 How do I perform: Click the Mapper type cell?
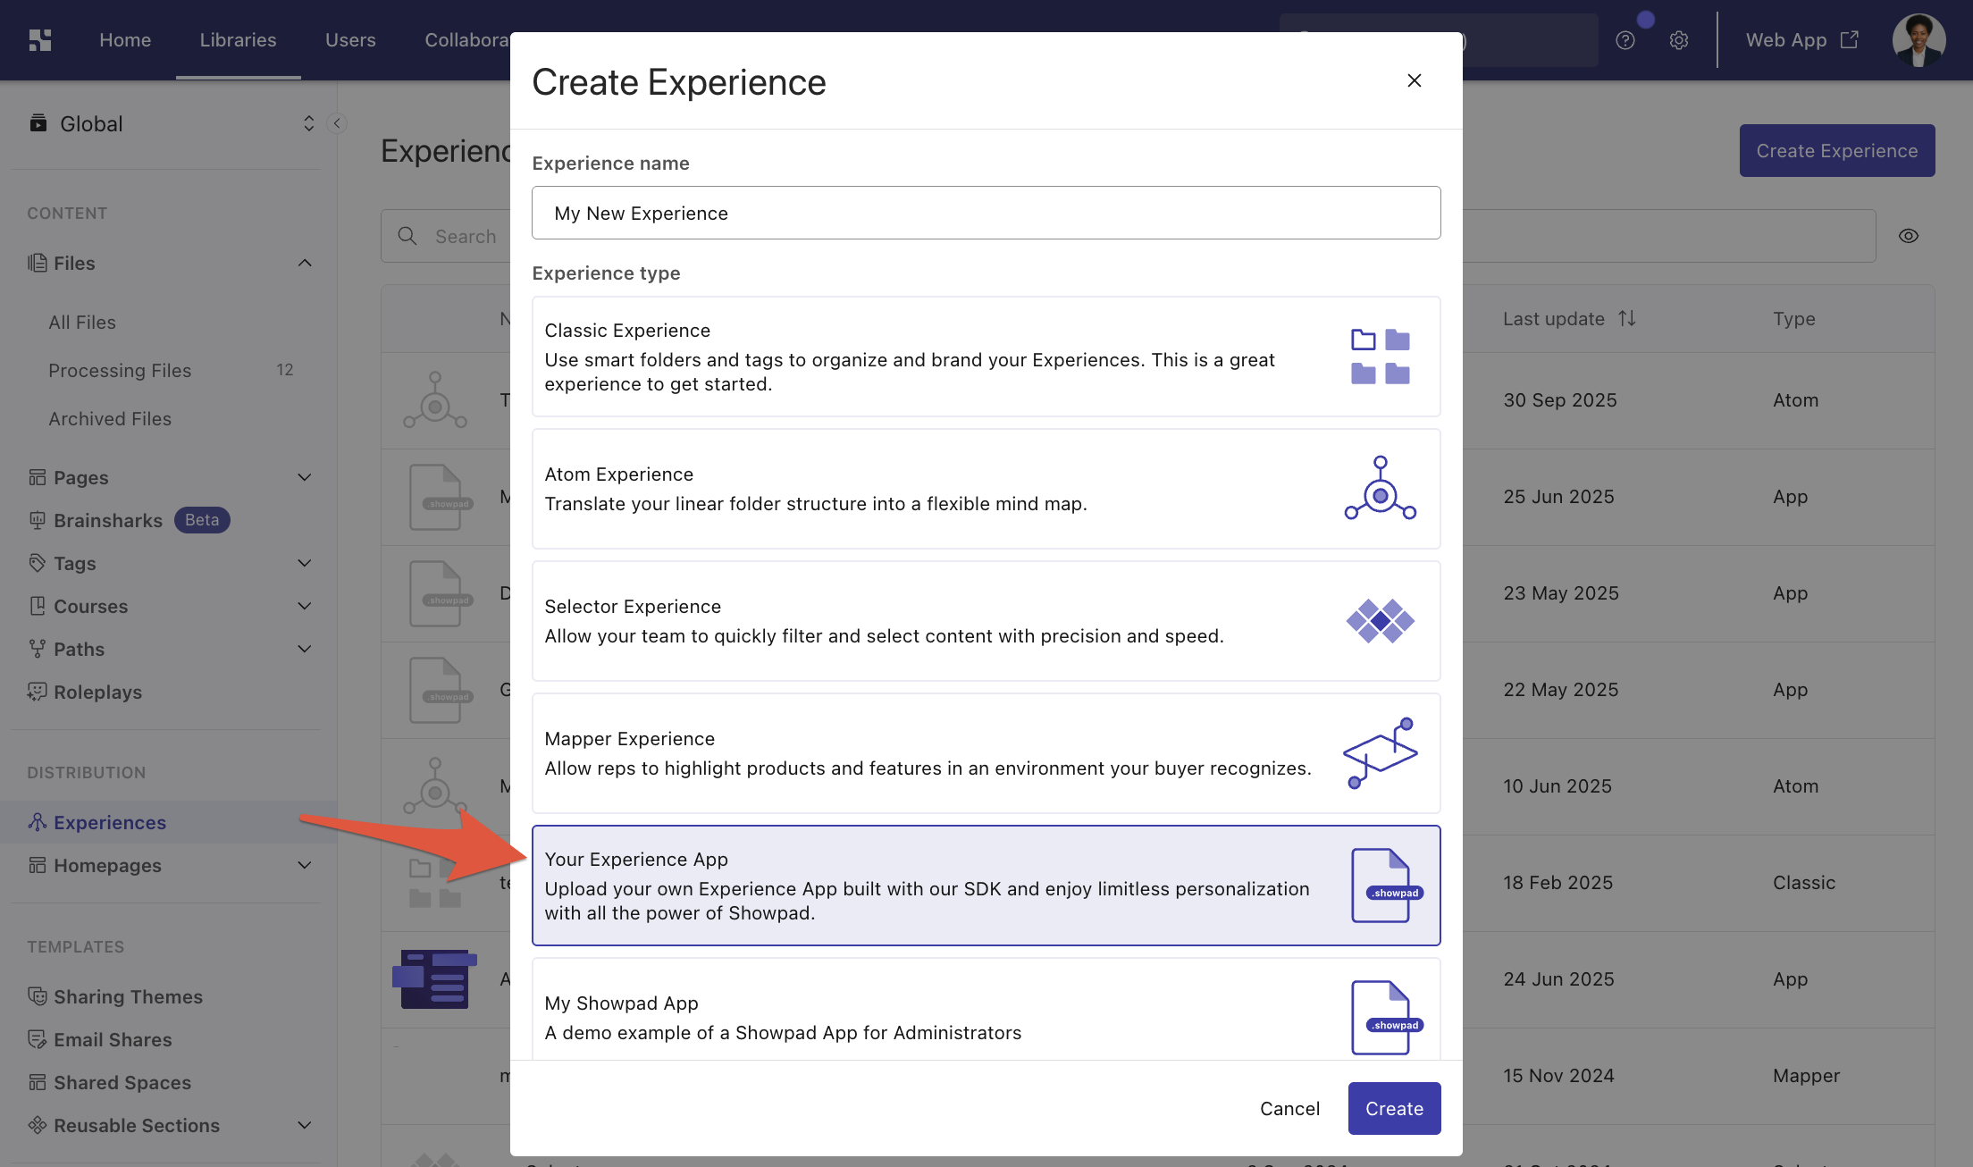tap(1806, 1076)
